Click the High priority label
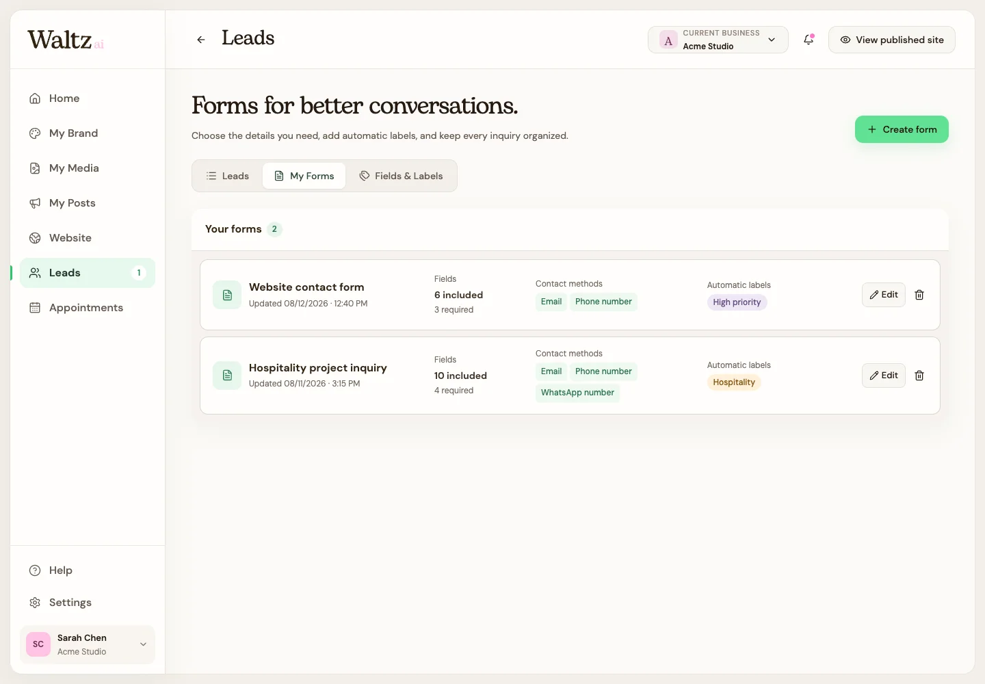Screen dimensions: 985x684 tap(737, 302)
